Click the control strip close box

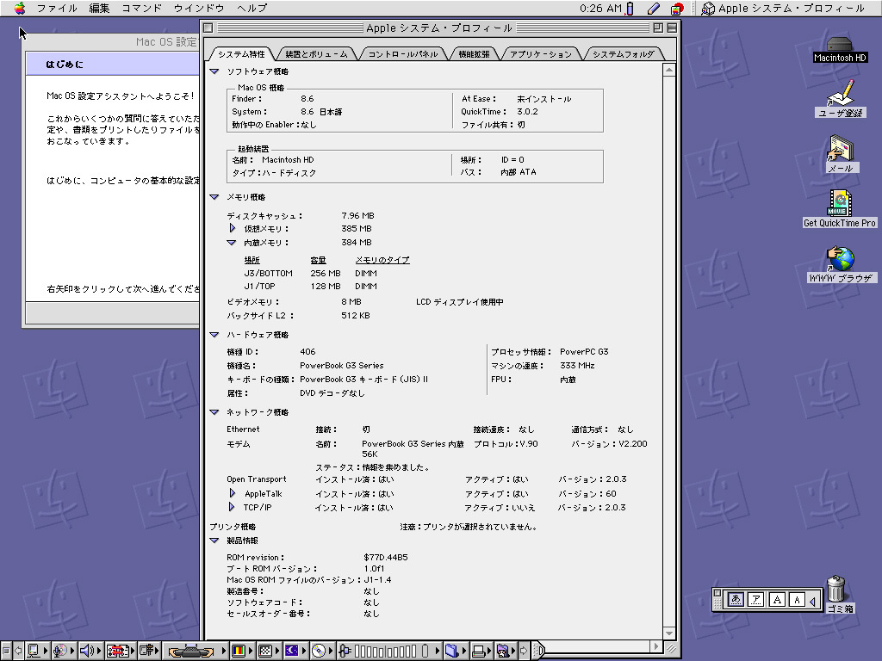pos(6,651)
